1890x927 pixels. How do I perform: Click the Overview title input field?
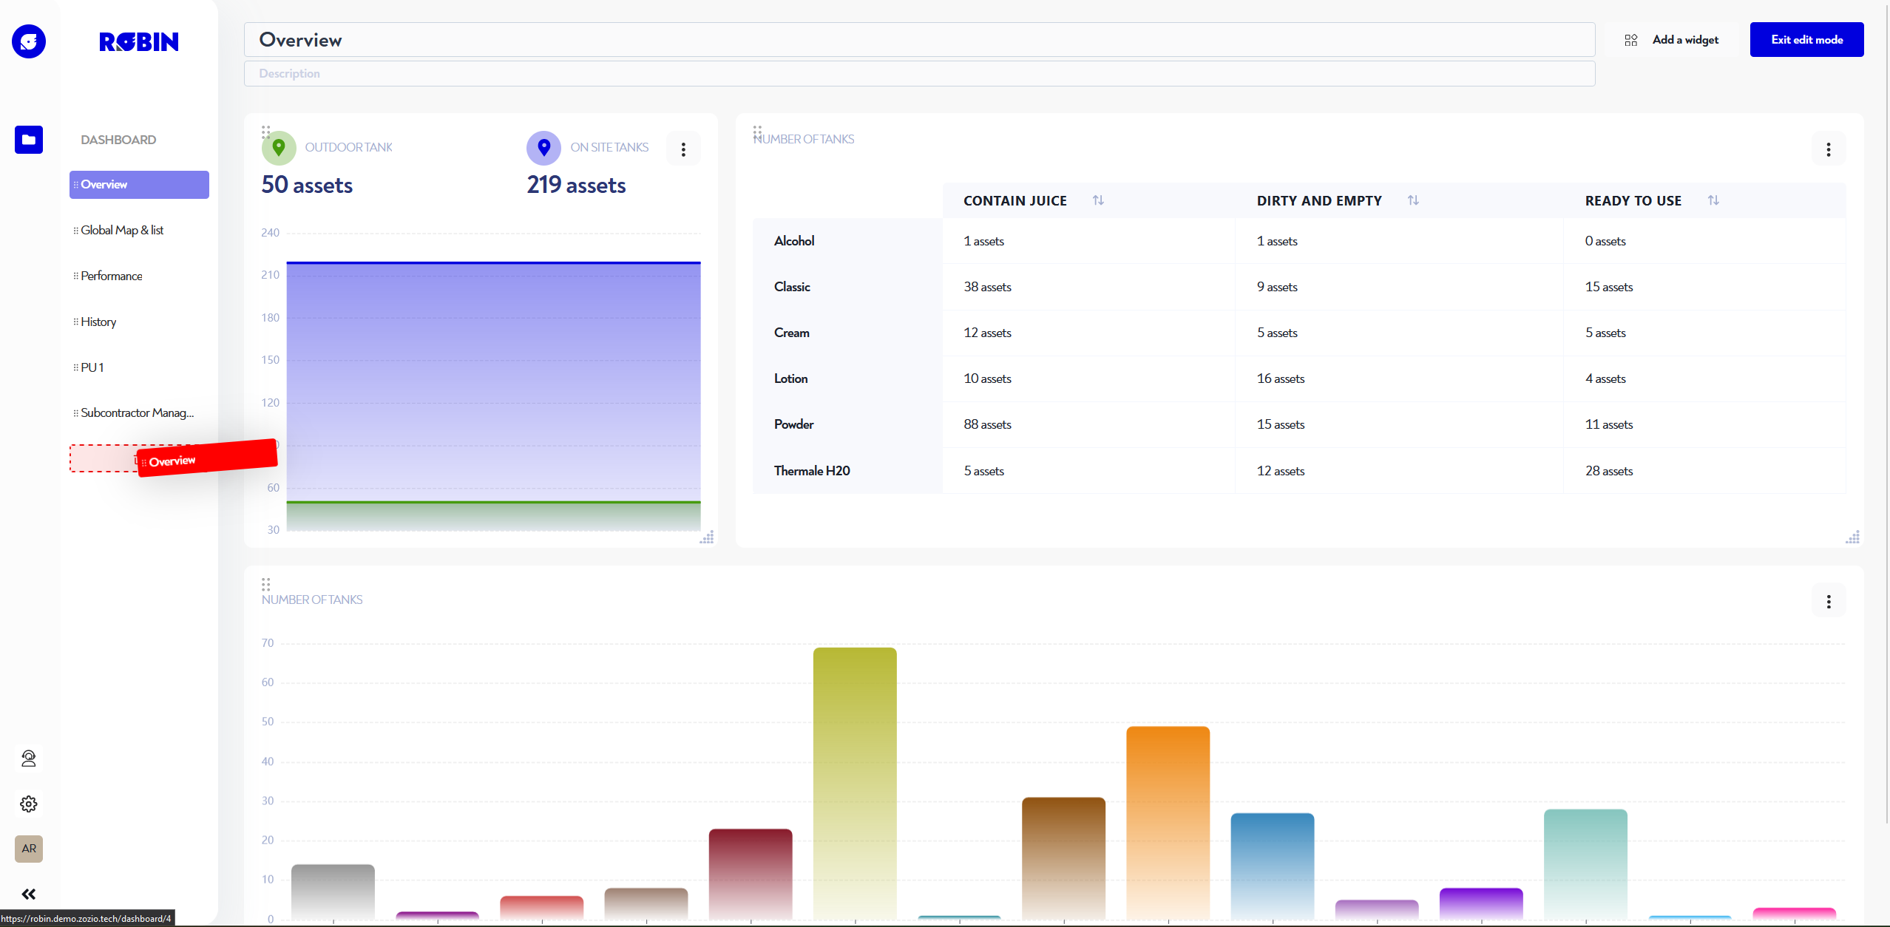tap(919, 40)
